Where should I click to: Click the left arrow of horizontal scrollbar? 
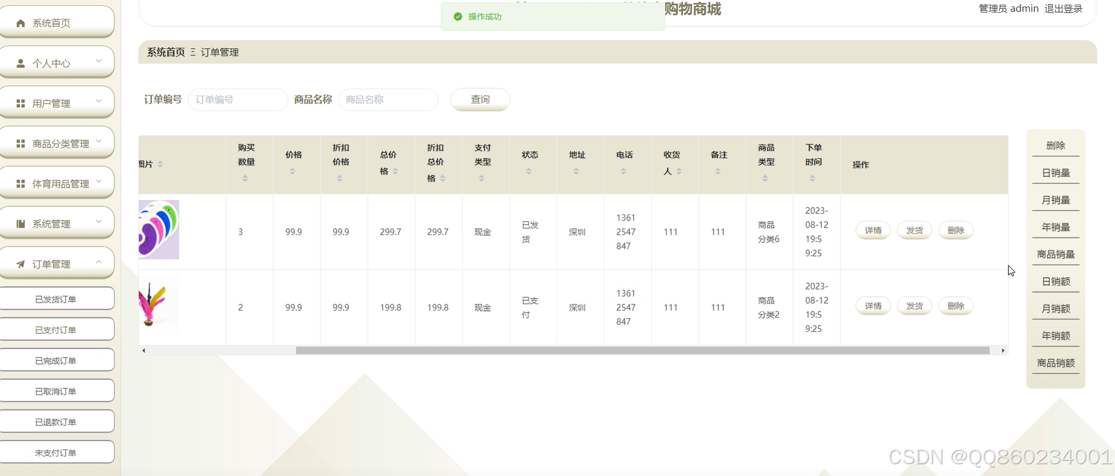[x=143, y=350]
